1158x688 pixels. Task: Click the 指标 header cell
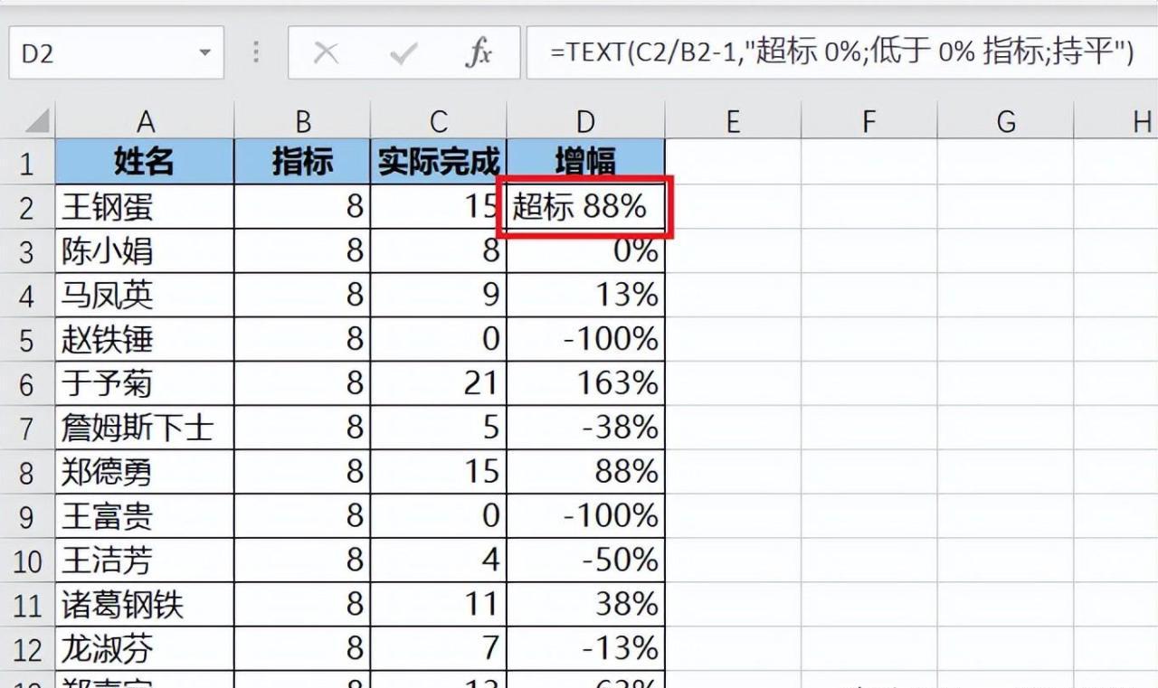pyautogui.click(x=302, y=163)
